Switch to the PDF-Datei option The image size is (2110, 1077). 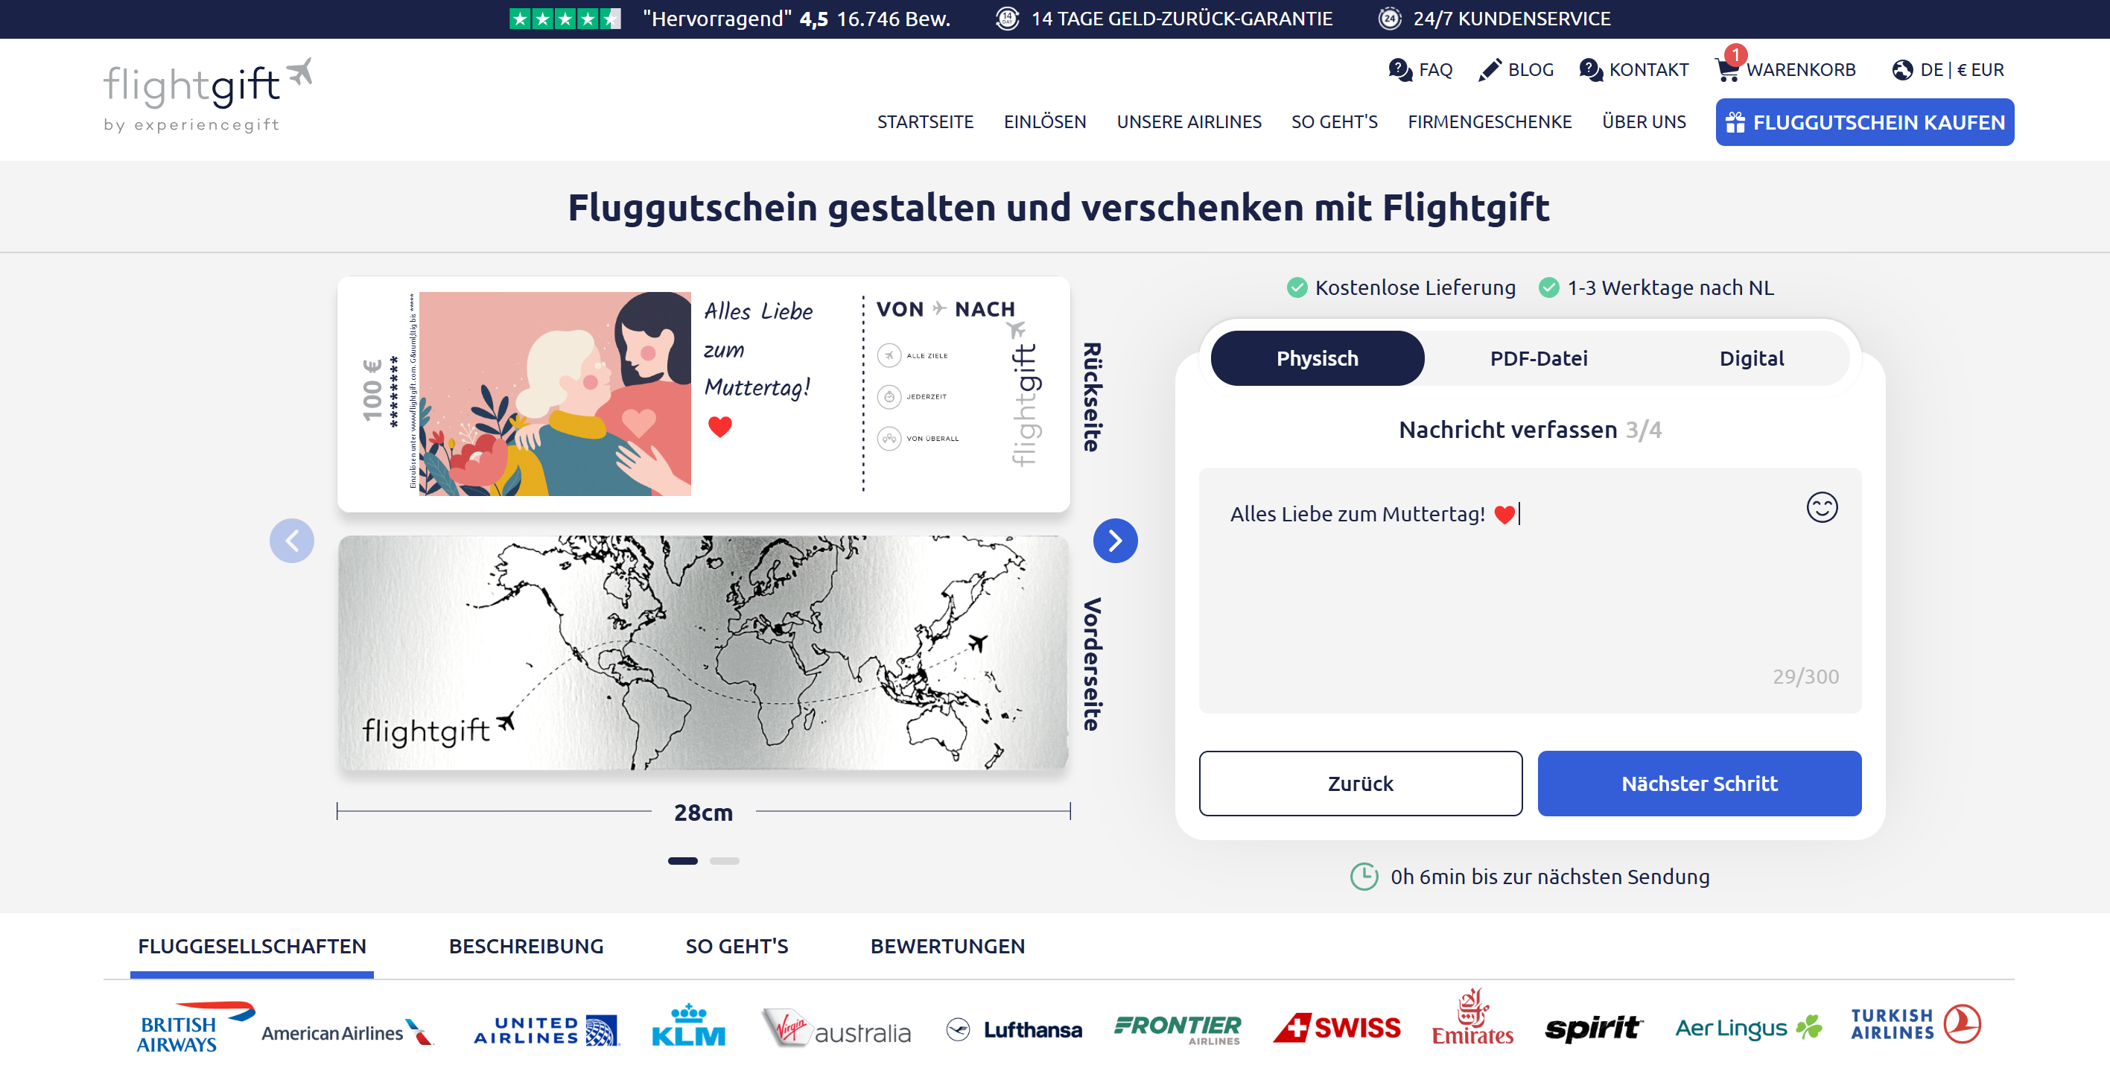click(x=1537, y=358)
